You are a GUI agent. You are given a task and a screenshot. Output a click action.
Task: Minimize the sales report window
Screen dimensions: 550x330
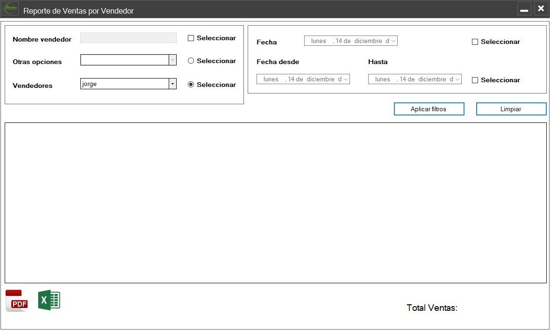point(524,9)
